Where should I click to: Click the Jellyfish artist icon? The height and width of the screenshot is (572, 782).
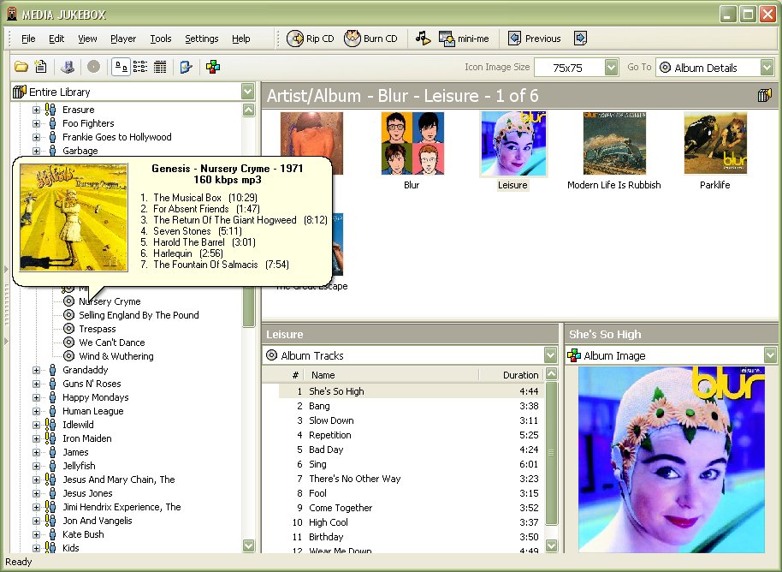click(x=52, y=466)
